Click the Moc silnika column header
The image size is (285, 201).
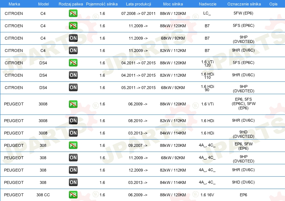[173, 4]
